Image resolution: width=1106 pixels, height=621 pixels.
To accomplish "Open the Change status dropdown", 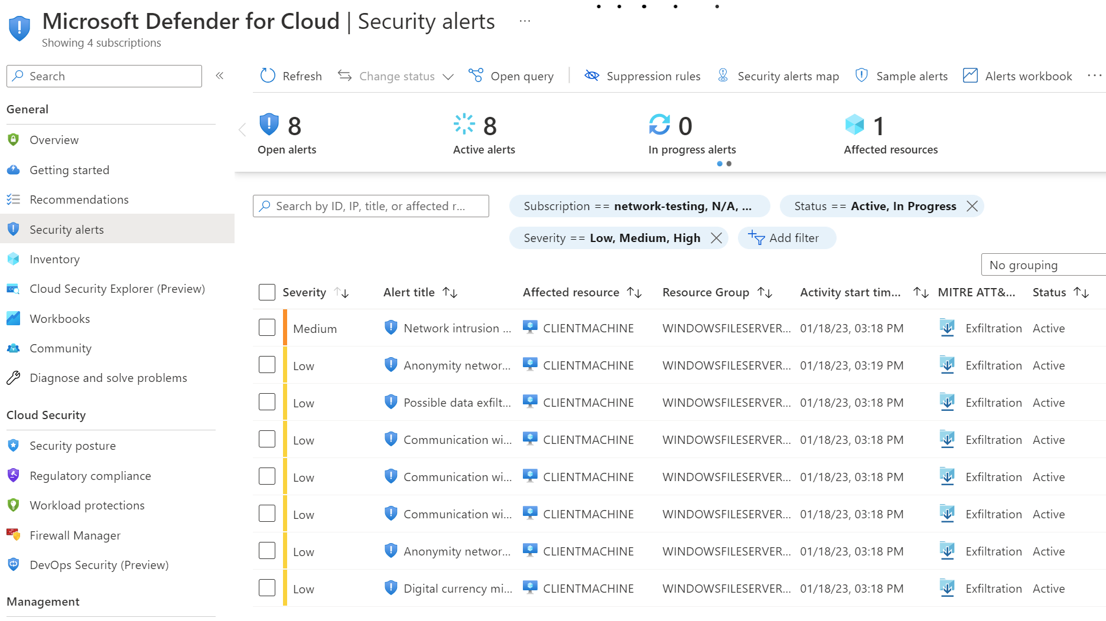I will click(x=396, y=76).
